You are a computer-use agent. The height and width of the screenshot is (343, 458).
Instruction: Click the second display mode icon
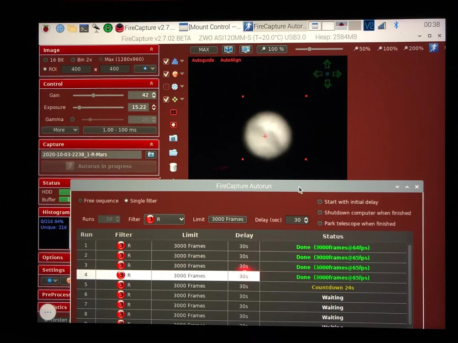(245, 49)
